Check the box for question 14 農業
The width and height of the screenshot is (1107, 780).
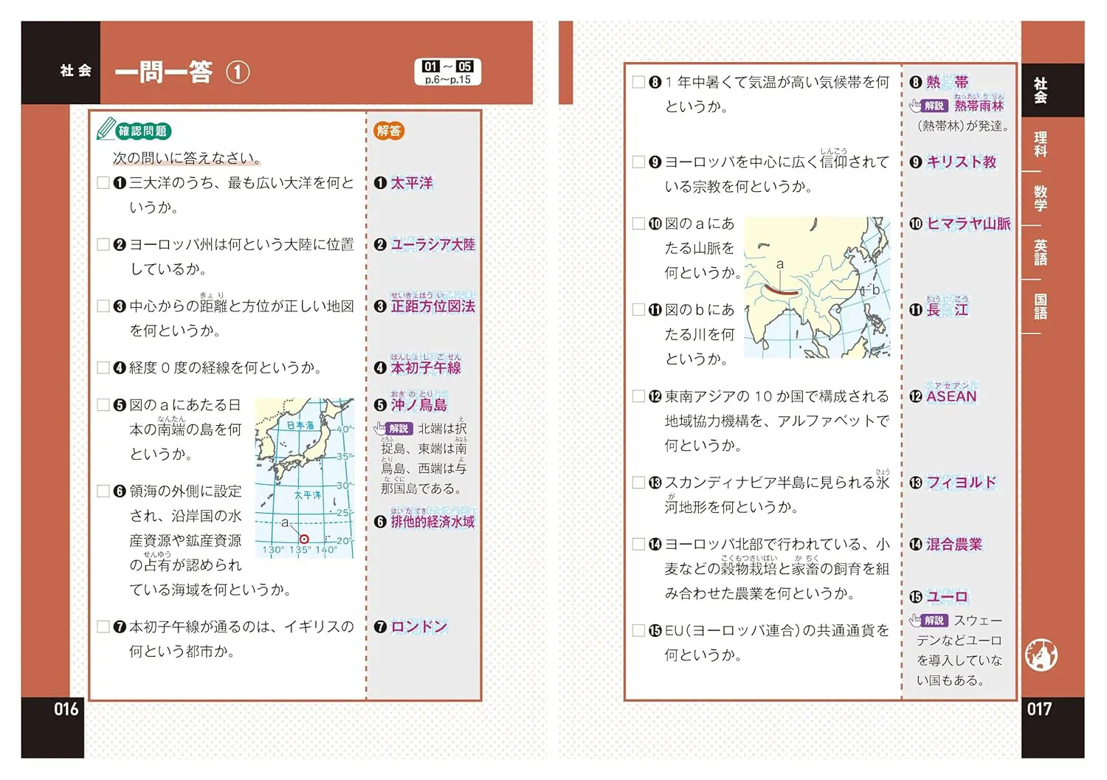coord(639,544)
